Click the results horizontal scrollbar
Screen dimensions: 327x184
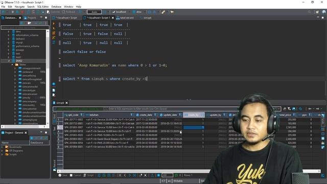pyautogui.click(x=189, y=171)
